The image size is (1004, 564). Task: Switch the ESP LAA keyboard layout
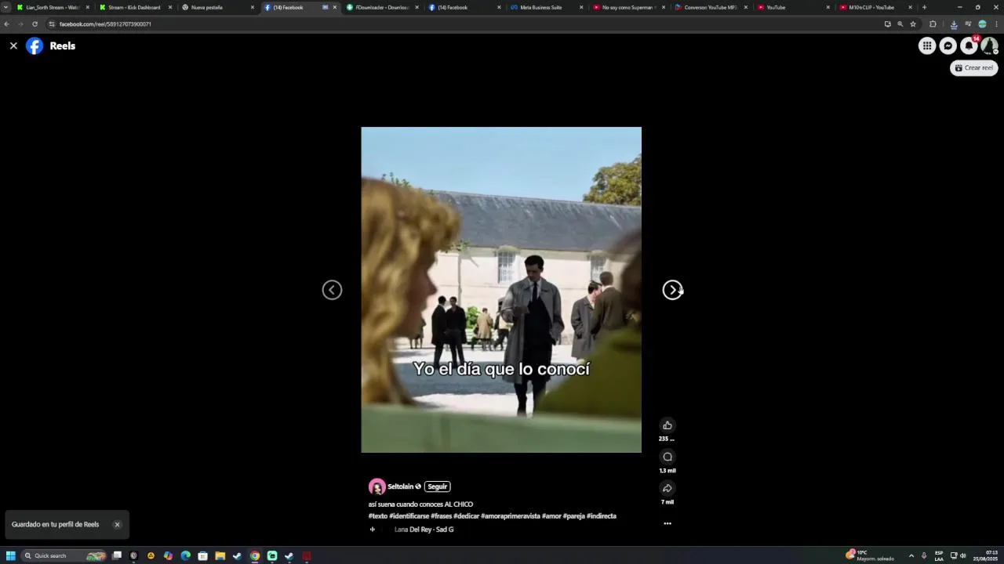[939, 555]
